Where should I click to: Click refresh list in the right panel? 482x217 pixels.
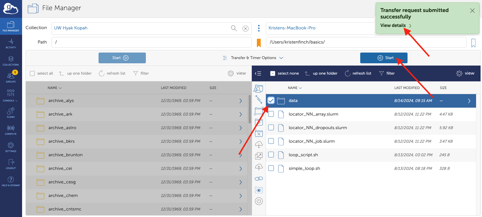358,73
